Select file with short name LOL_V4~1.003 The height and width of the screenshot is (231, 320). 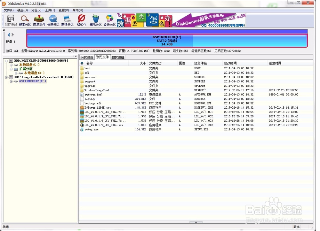coord(196,120)
